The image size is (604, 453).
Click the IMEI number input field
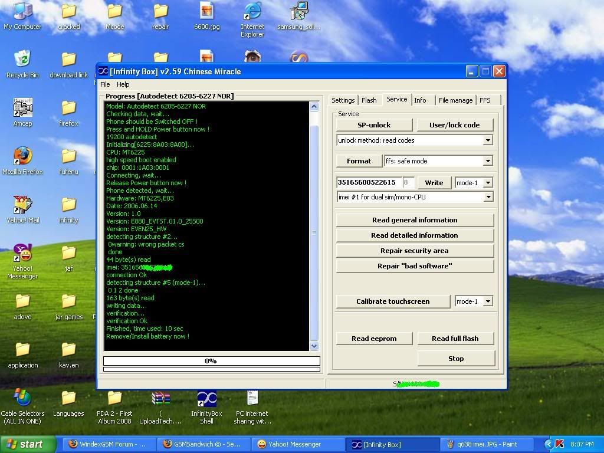(369, 183)
